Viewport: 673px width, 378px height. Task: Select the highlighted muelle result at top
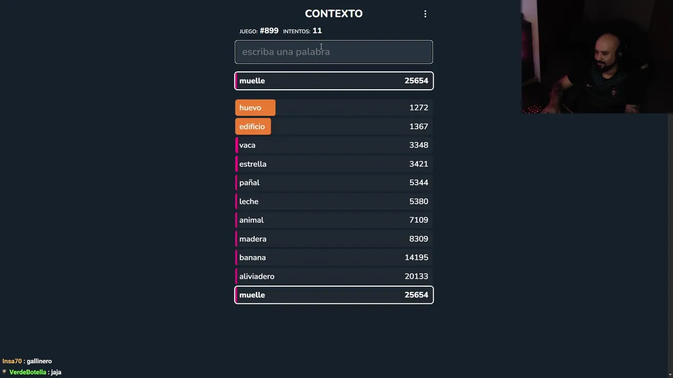333,81
